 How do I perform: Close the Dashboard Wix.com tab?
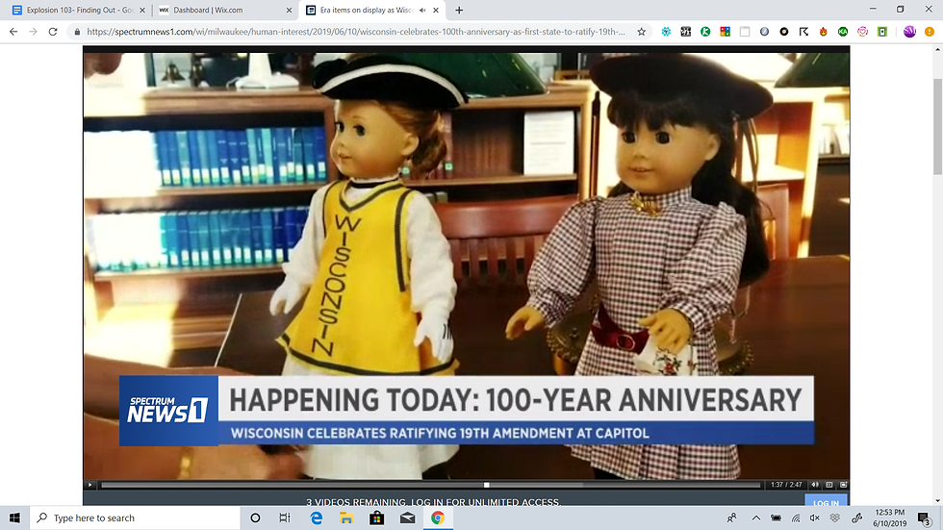tap(289, 11)
